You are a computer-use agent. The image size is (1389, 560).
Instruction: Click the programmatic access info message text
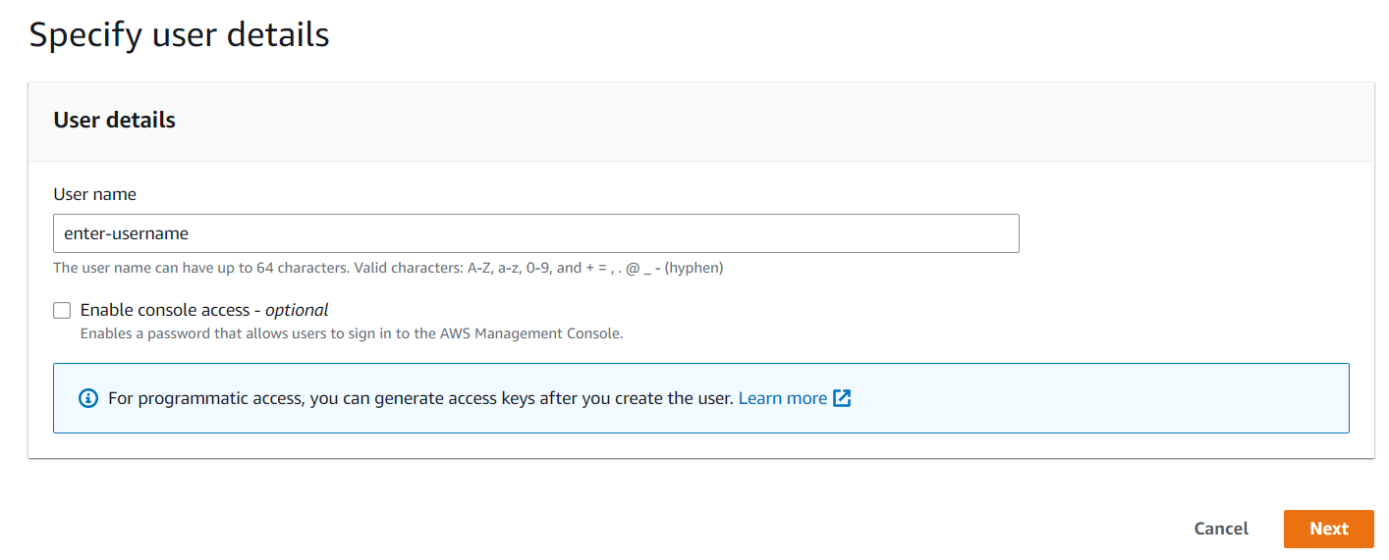(x=421, y=398)
